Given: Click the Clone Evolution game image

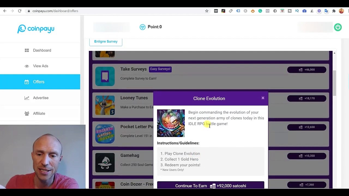Looking at the screenshot, I should (x=171, y=123).
